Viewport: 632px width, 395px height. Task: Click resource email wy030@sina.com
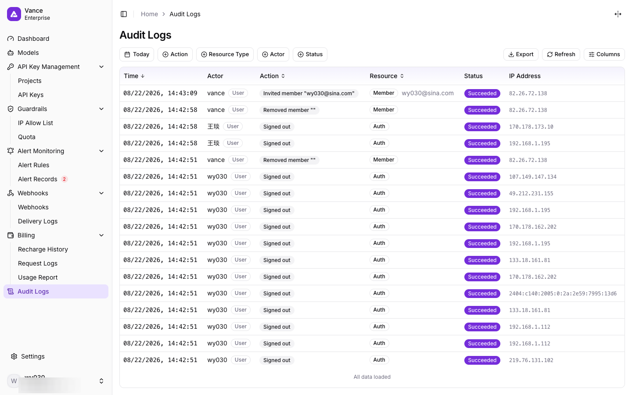click(x=427, y=93)
